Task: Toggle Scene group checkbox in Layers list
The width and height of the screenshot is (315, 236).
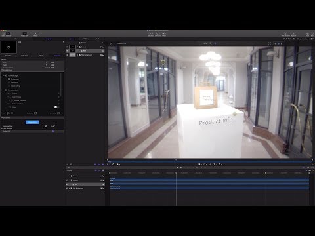Action: (x=67, y=47)
